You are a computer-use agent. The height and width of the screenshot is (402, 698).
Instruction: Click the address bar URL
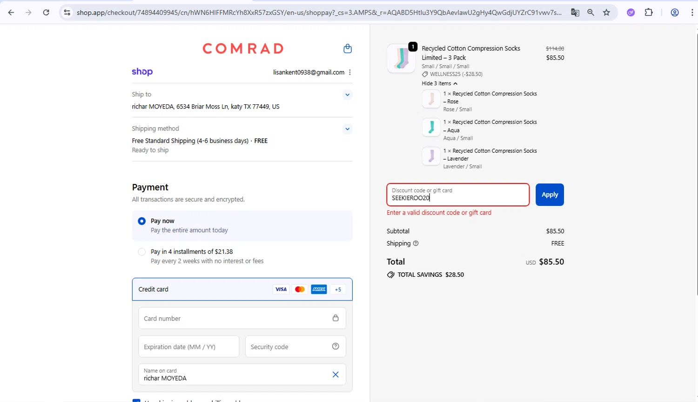(319, 13)
